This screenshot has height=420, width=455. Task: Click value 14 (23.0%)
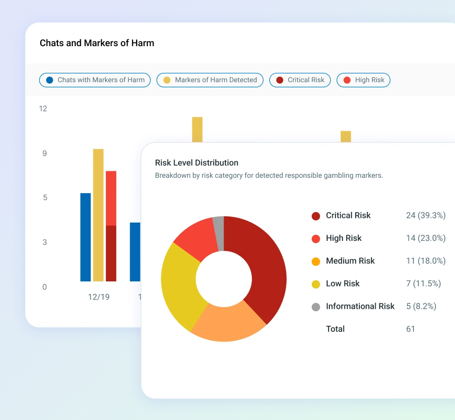coord(426,238)
